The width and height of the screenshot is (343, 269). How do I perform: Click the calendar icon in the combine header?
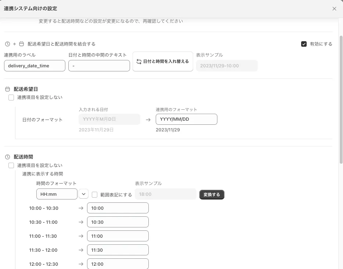(21, 44)
